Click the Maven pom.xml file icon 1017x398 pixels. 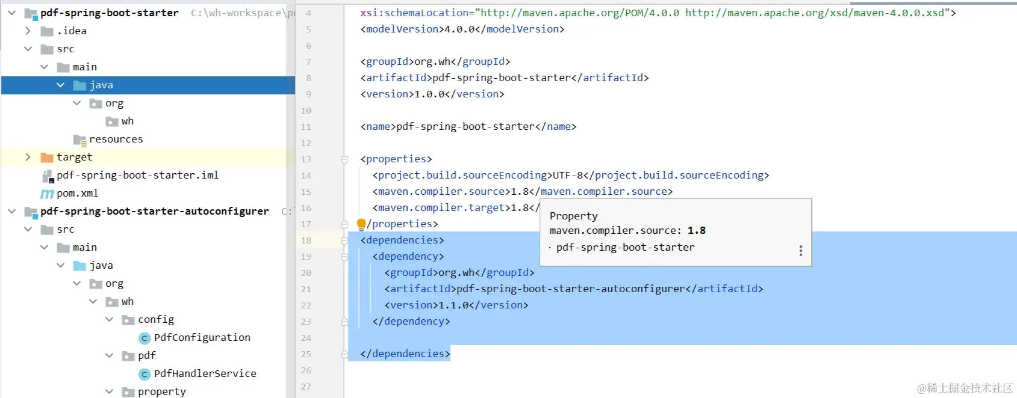pyautogui.click(x=47, y=194)
